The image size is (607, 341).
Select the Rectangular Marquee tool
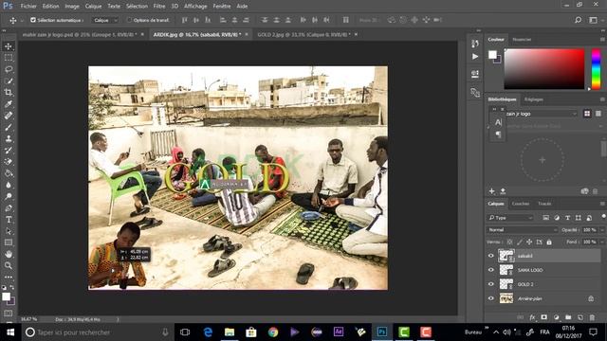9,58
